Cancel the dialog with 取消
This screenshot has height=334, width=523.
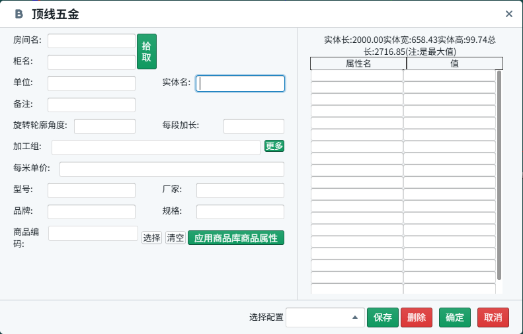pos(493,317)
